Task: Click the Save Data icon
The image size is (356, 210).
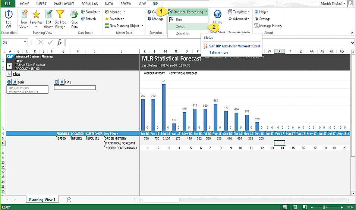Action: (74, 14)
